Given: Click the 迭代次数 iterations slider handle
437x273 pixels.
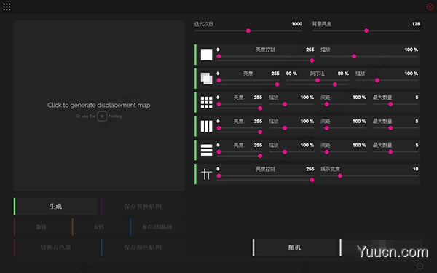Looking at the screenshot, I should (x=248, y=31).
